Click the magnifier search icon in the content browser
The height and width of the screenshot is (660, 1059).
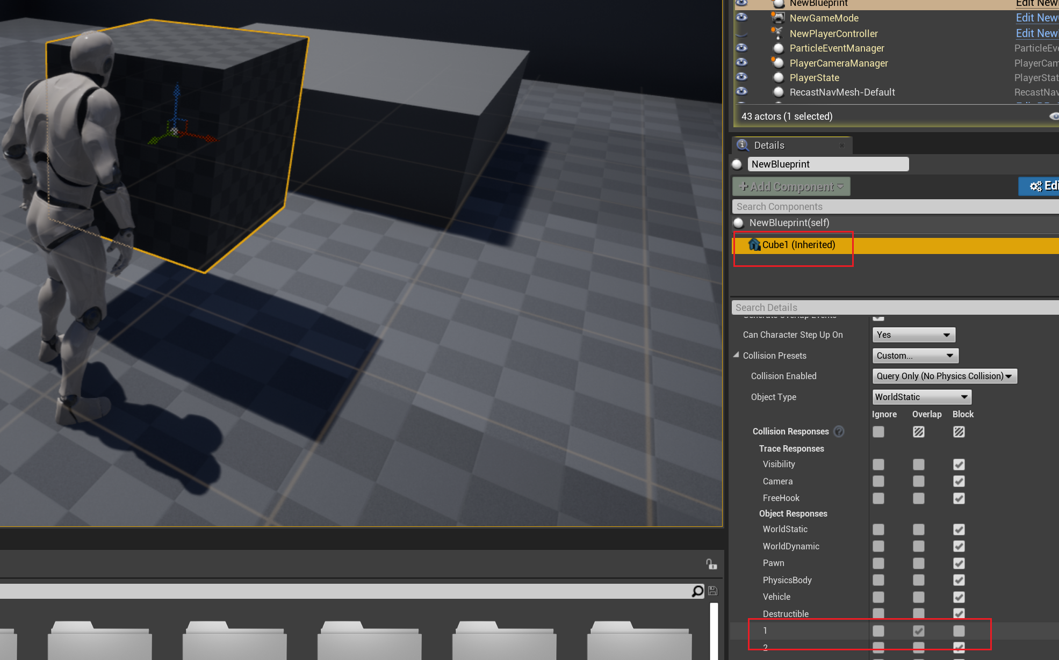(697, 591)
